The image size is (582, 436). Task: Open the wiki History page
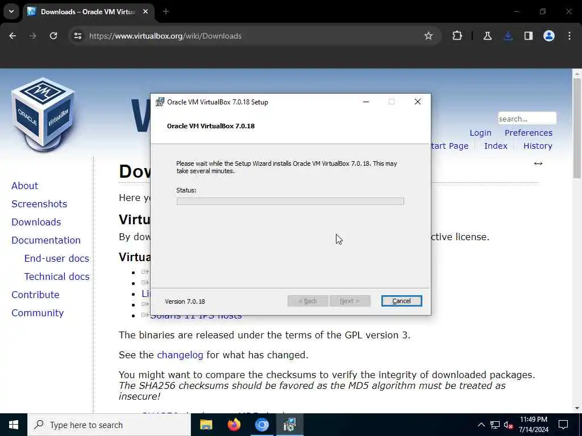click(x=538, y=146)
